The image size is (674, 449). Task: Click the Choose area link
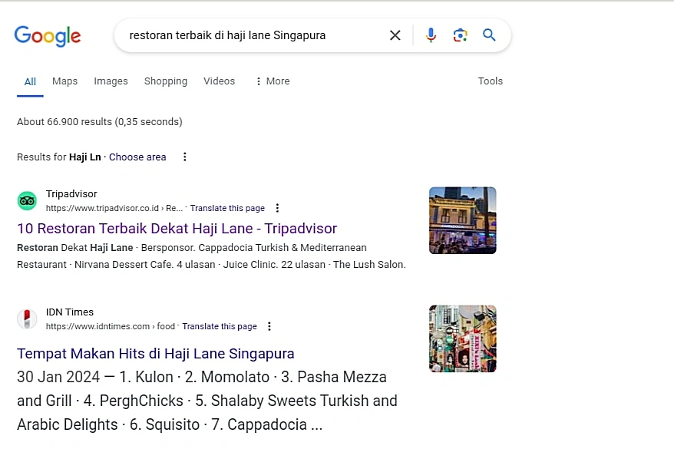point(137,157)
